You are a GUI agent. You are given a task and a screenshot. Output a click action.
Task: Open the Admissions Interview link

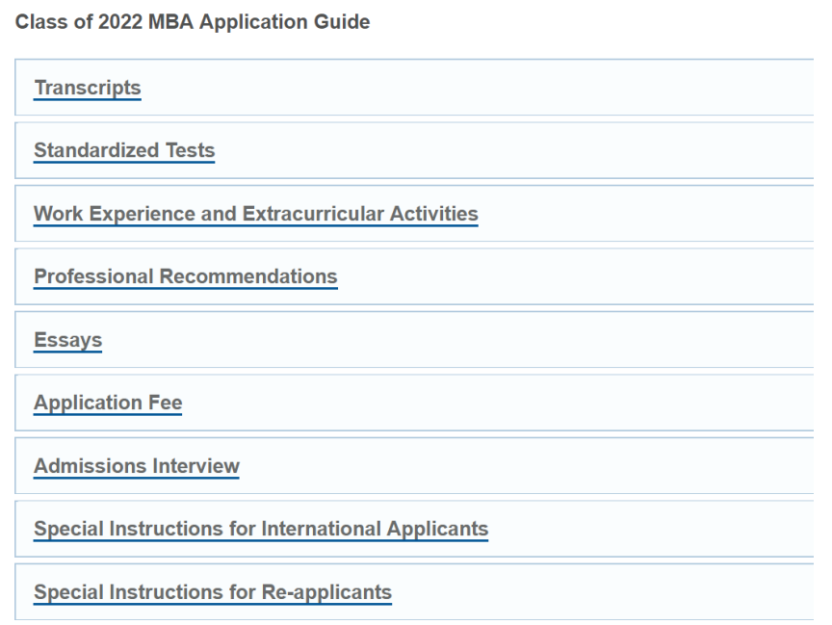[137, 466]
